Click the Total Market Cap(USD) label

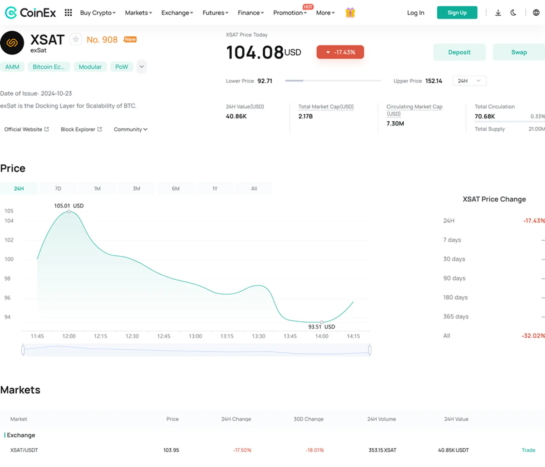coord(326,107)
